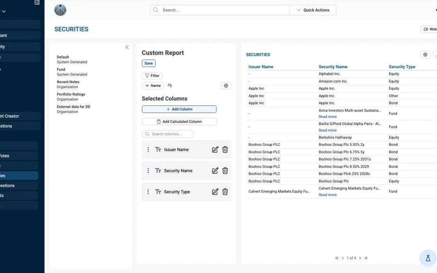Read more on Baillie Gifford Global Alpha row
The height and width of the screenshot is (273, 437).
pos(327,130)
